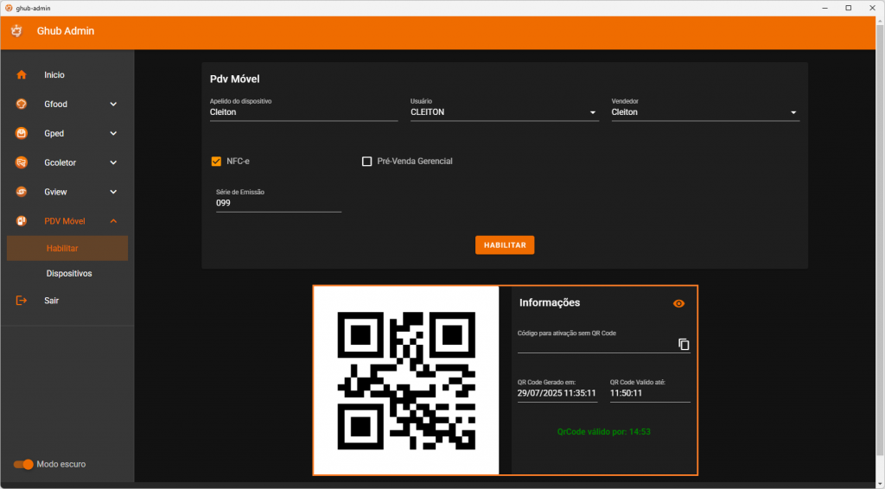Maximize the ghub-admin window
The width and height of the screenshot is (885, 489).
(x=849, y=8)
